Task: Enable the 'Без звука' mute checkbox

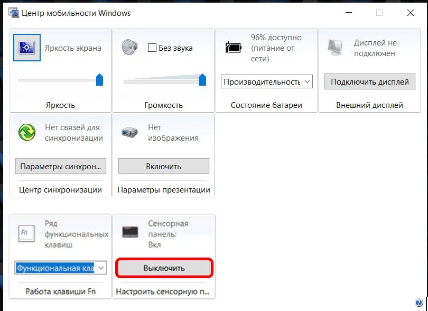Action: [152, 48]
